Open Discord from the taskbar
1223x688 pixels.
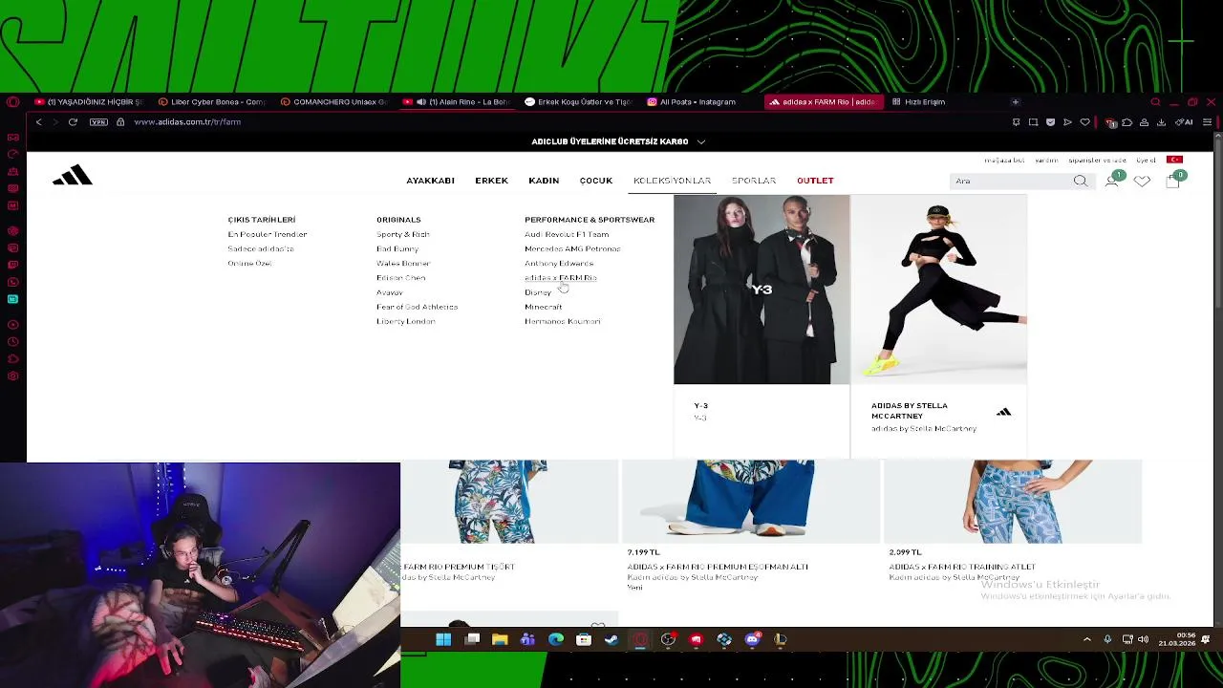click(752, 639)
